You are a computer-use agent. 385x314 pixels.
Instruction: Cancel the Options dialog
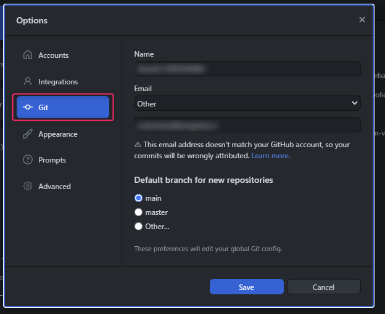coord(324,287)
